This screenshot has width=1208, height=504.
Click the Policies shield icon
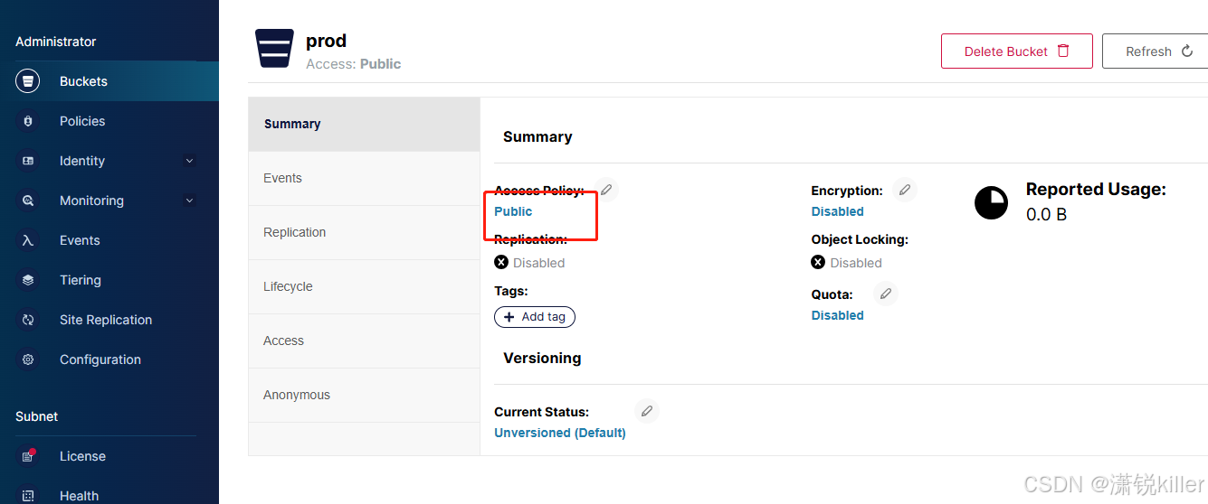(x=28, y=121)
